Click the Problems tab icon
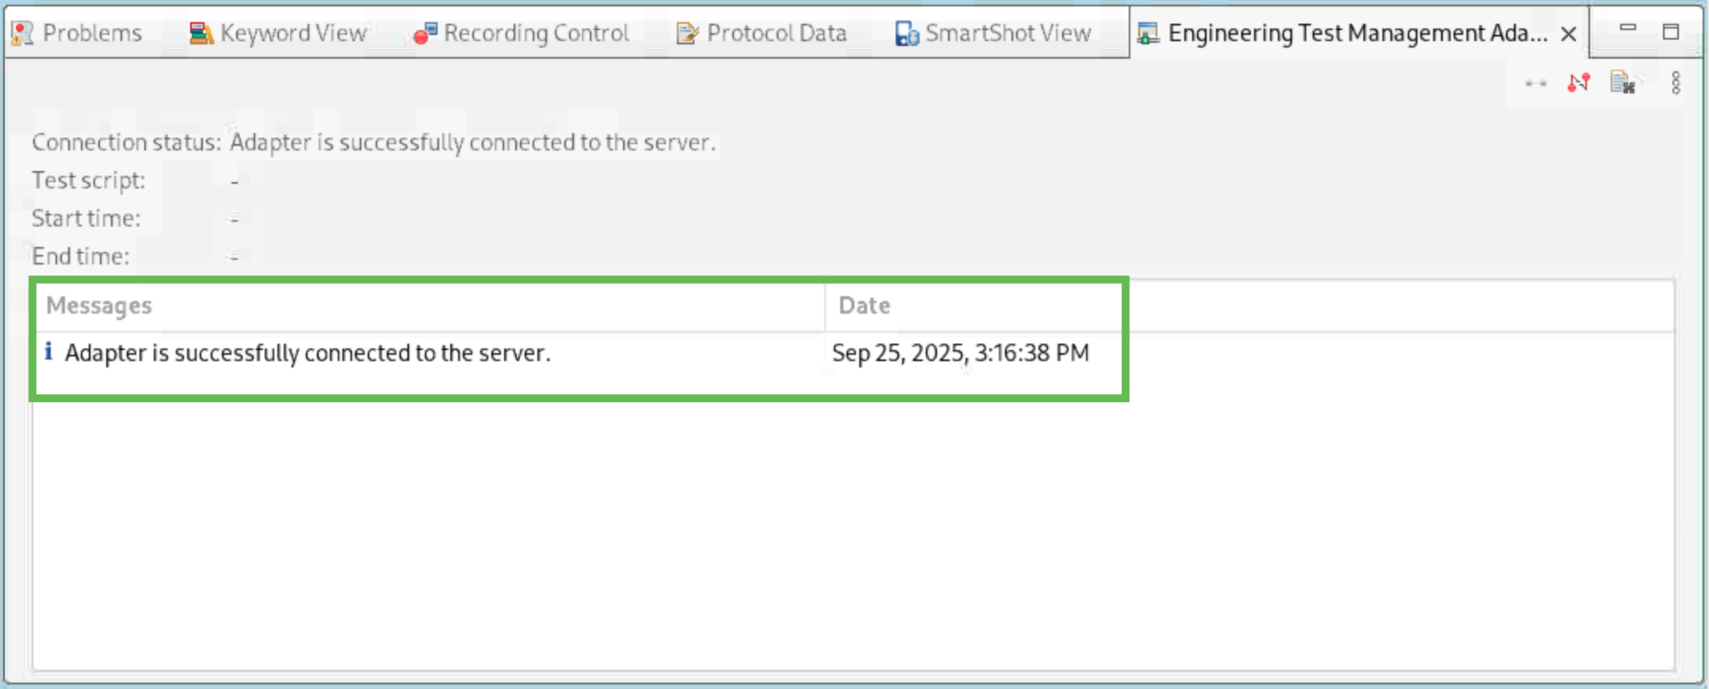Viewport: 1709px width, 689px height. (22, 33)
